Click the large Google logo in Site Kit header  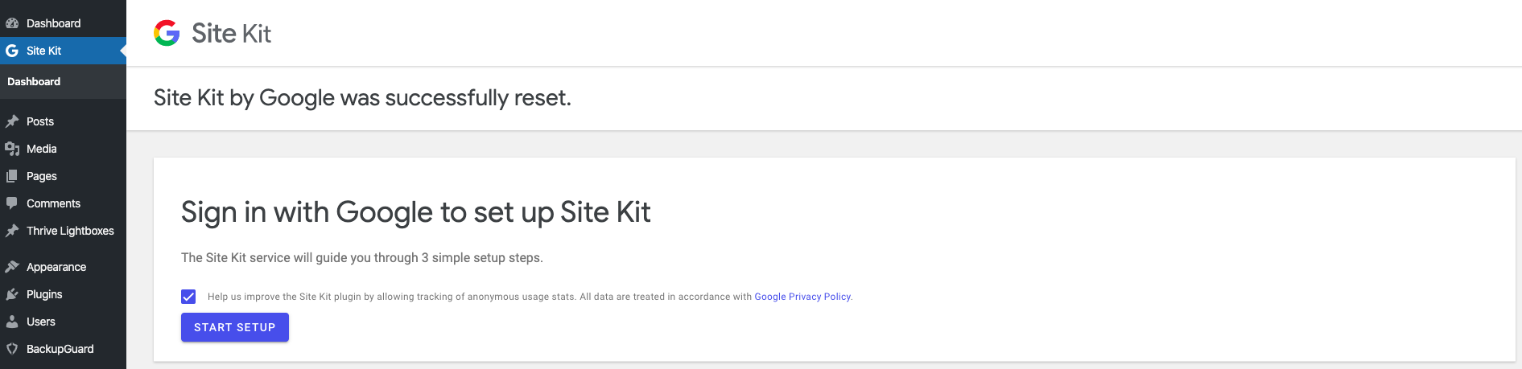(x=167, y=33)
